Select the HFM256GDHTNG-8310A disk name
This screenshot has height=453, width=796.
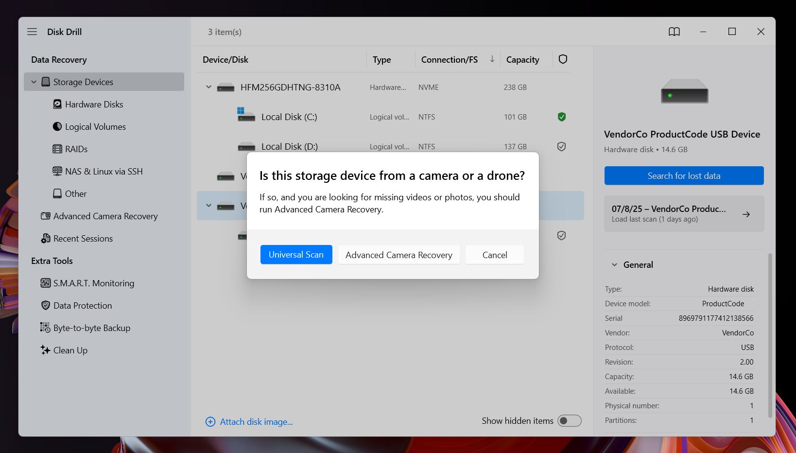click(x=290, y=87)
